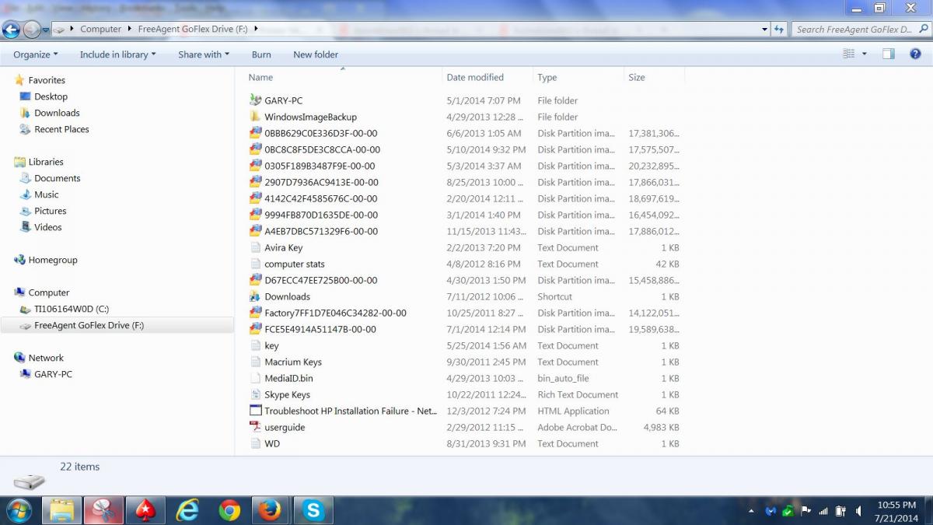Select the WD text document icon

(255, 443)
